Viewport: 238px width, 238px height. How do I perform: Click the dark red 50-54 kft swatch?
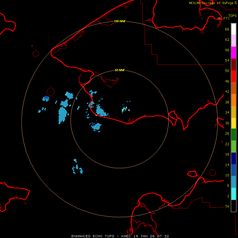coord(234,65)
